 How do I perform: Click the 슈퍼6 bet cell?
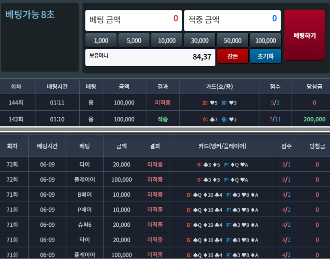tap(85, 225)
